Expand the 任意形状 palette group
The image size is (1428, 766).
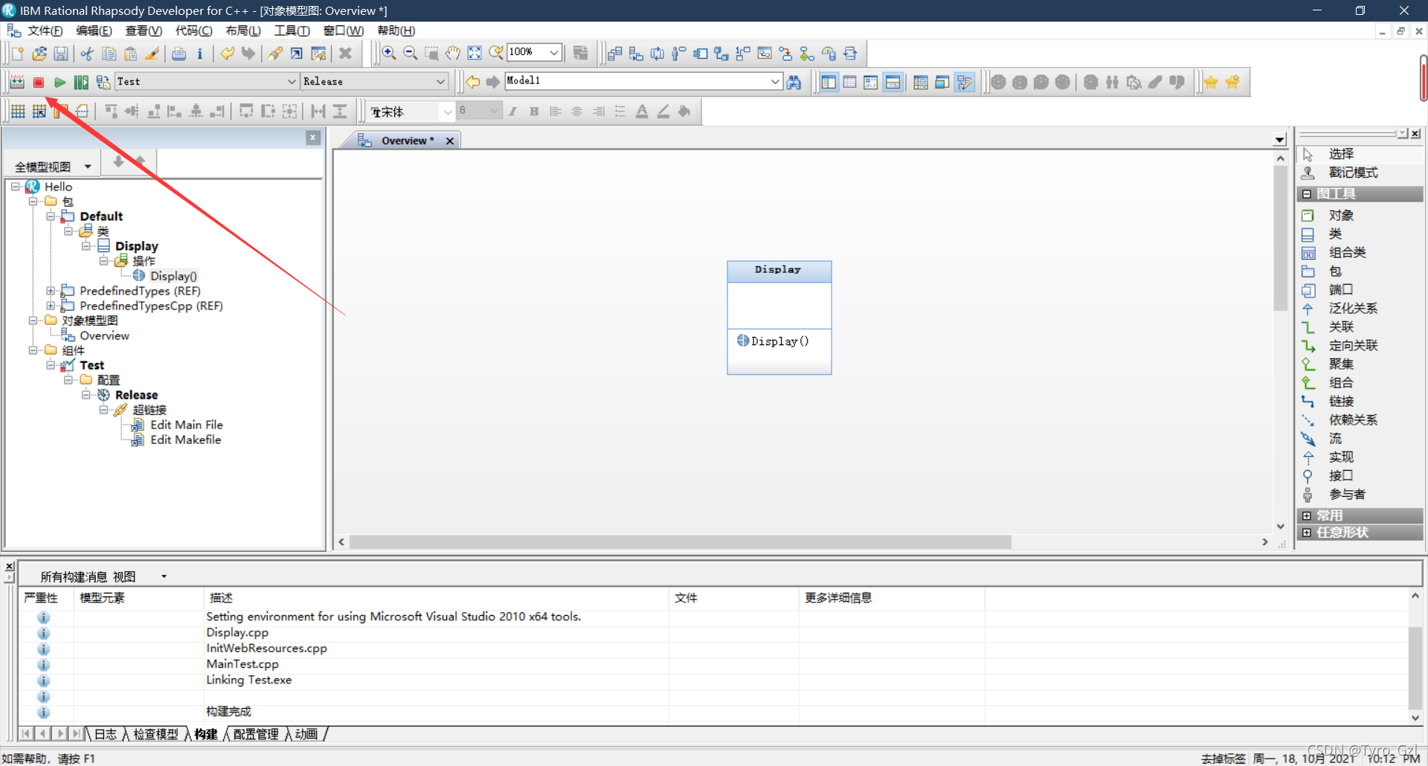(1307, 532)
